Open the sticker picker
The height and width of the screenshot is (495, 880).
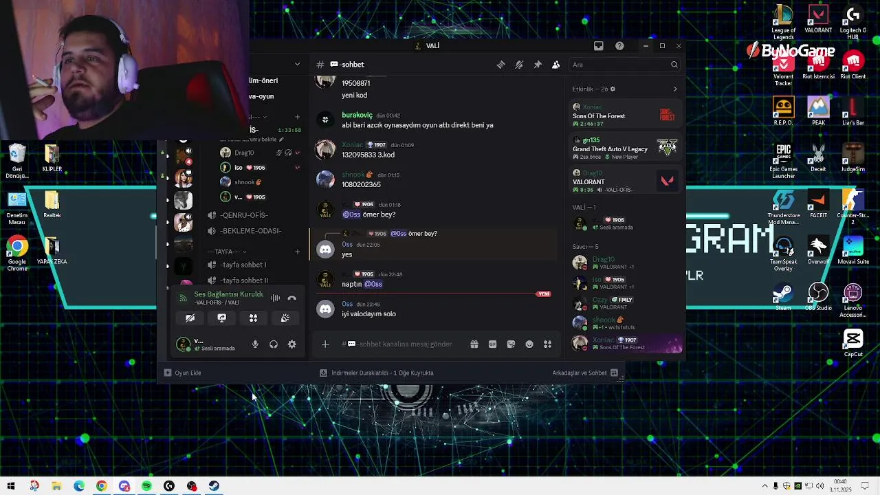pyautogui.click(x=511, y=344)
